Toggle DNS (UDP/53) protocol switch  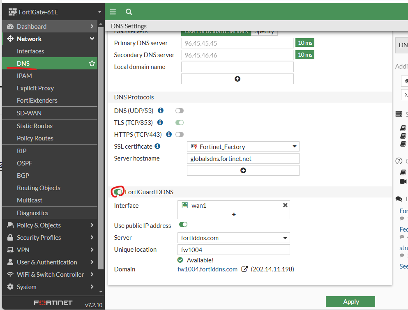click(179, 111)
